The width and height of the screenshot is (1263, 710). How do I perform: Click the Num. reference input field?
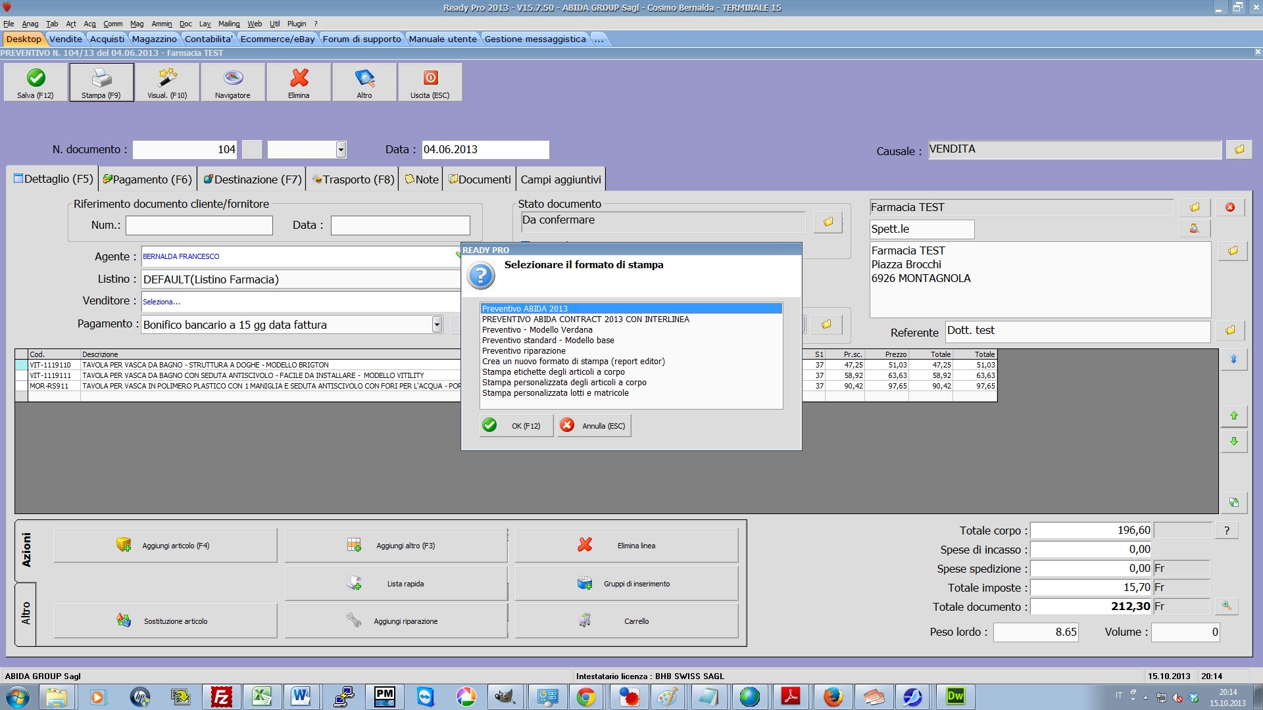pyautogui.click(x=199, y=225)
